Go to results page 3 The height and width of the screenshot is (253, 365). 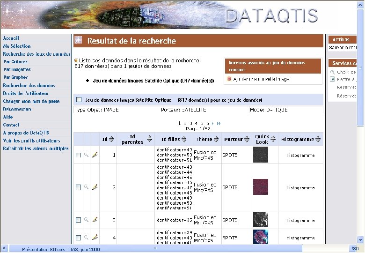point(190,124)
